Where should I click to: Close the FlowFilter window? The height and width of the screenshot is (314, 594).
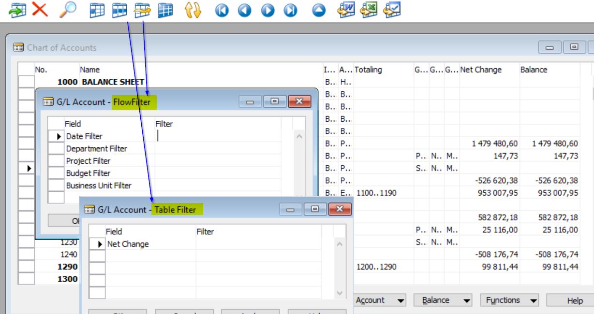(x=299, y=101)
